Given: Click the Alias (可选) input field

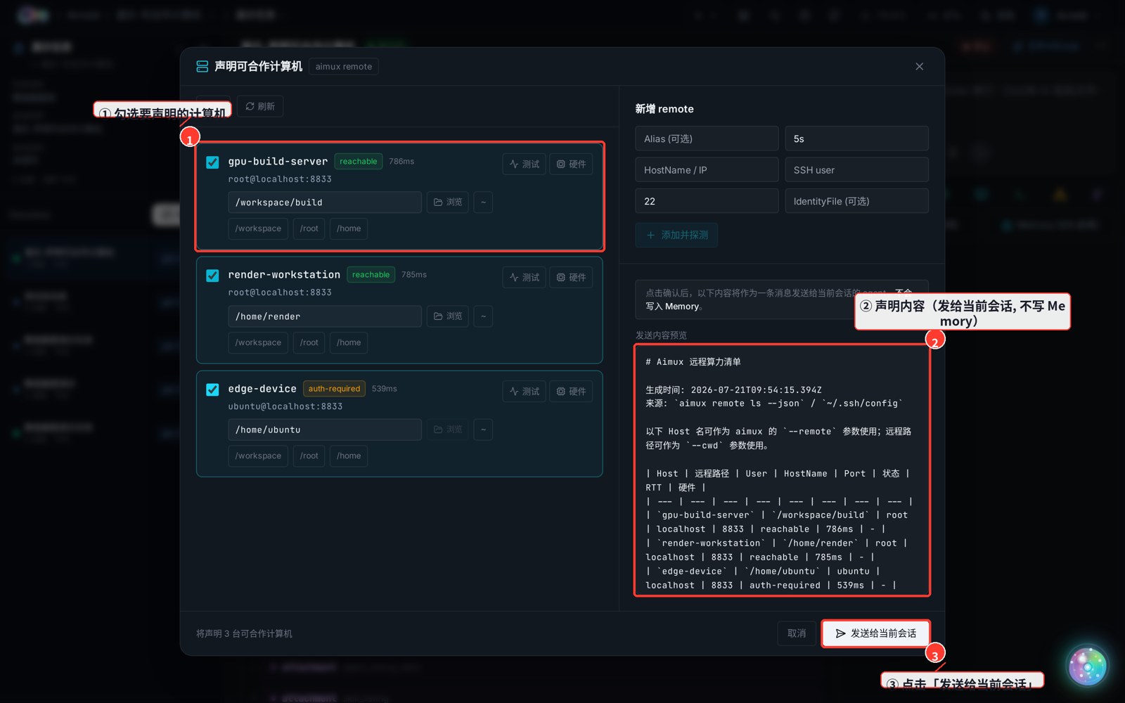Looking at the screenshot, I should click(707, 138).
